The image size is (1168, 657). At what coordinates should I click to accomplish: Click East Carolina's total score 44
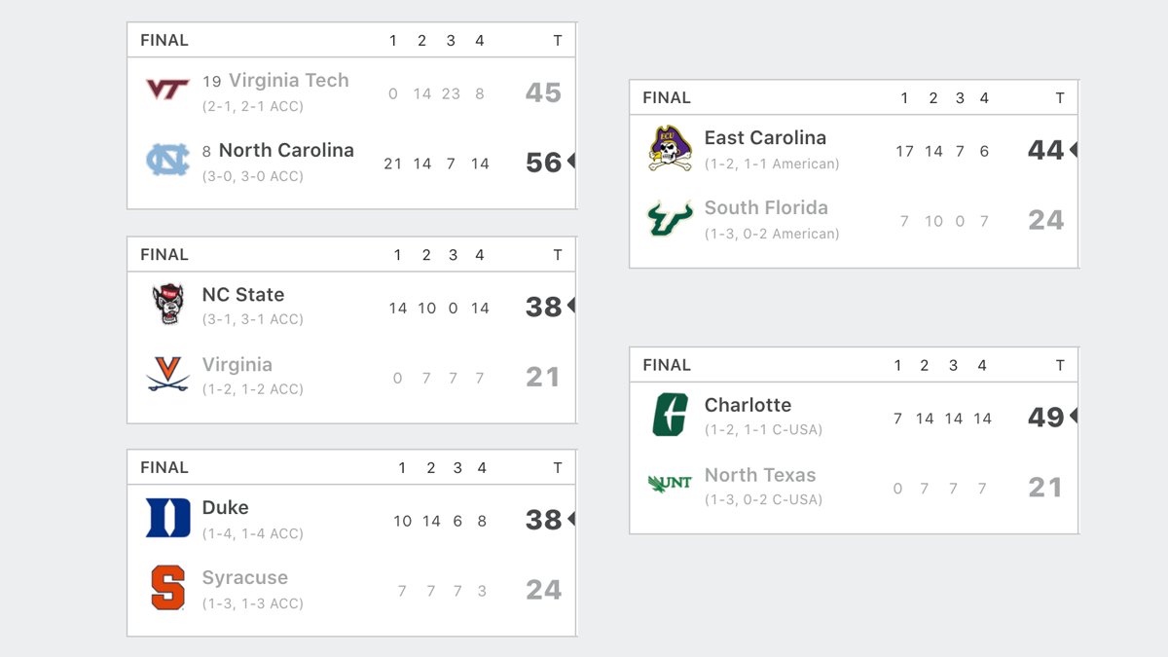tap(1045, 150)
